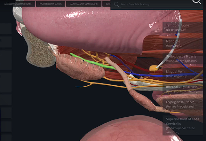This screenshot has height=141, width=206.
Task: Click the yellow ganglion on the model
Action: tap(153, 68)
